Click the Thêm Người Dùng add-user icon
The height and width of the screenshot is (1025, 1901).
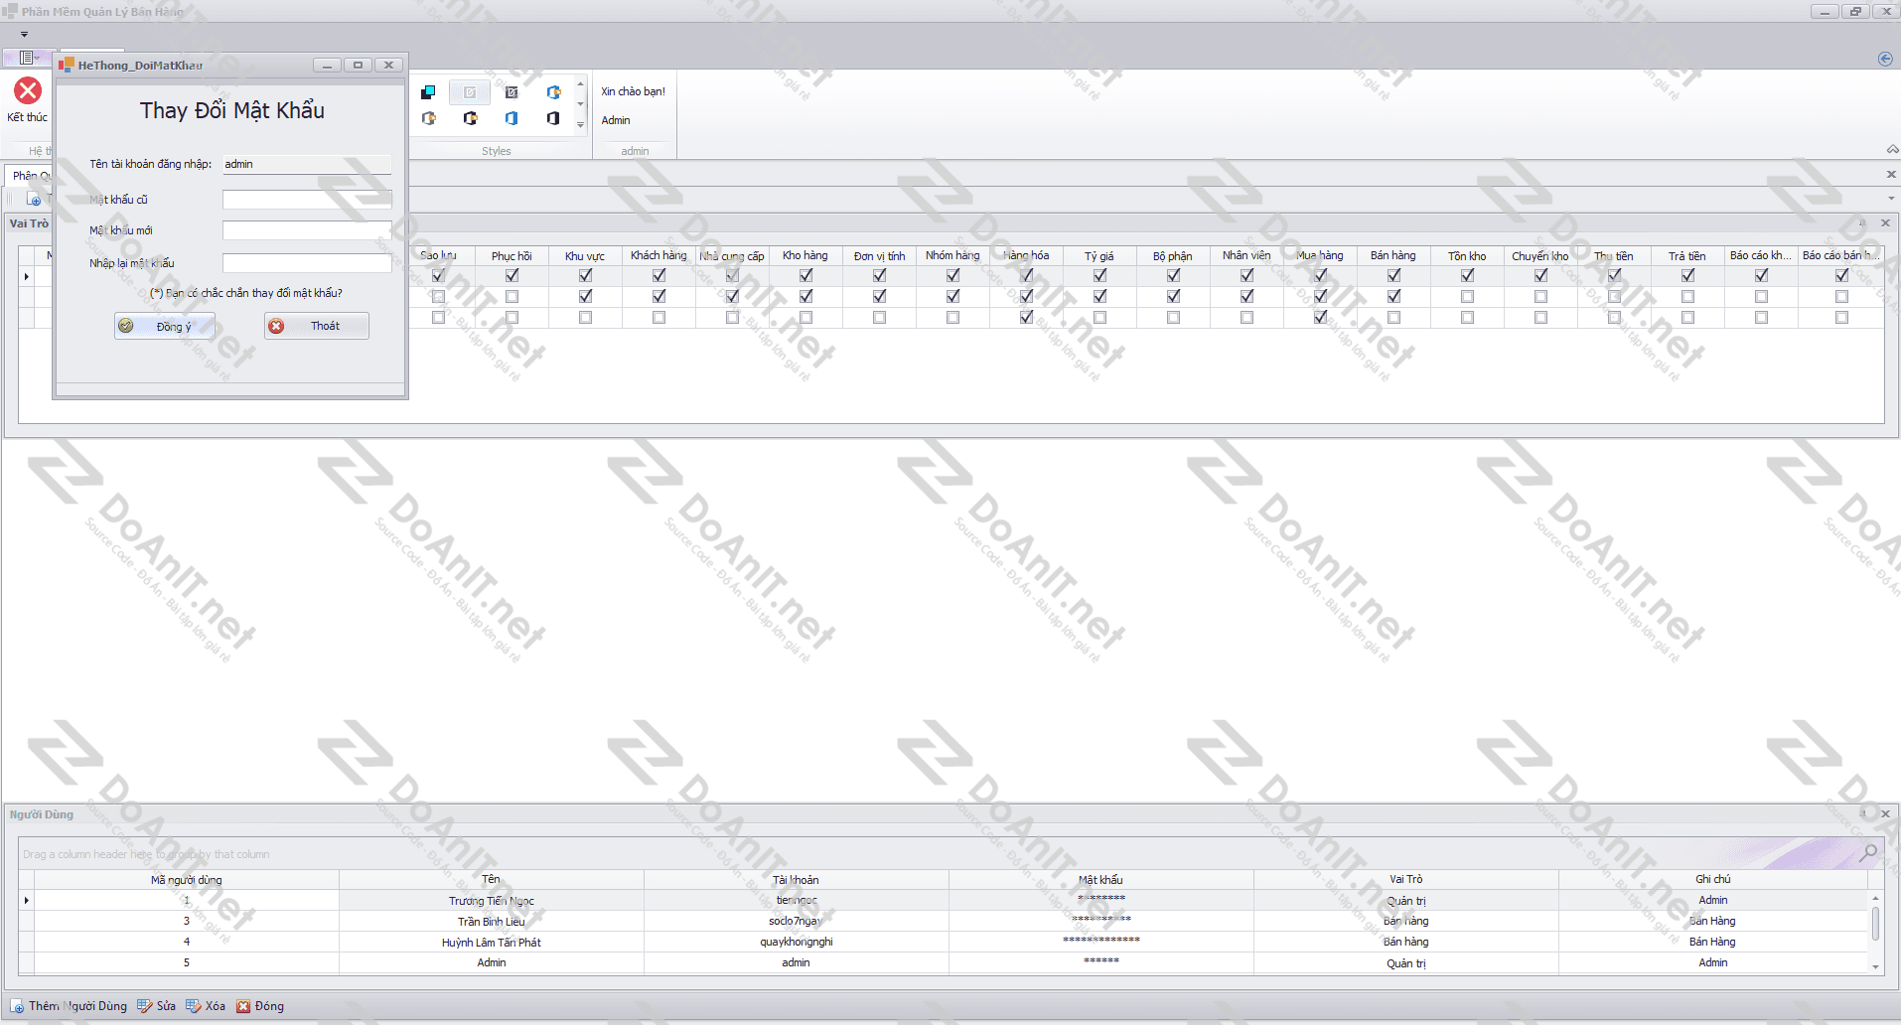point(17,1006)
